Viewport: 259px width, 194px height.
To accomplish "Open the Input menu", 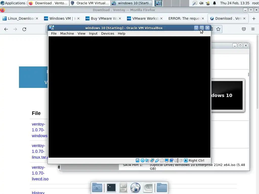I will pos(93,34).
